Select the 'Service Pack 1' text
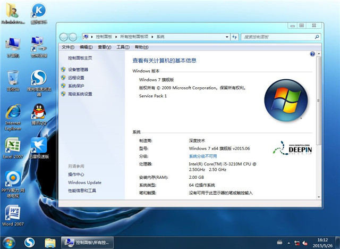The width and height of the screenshot is (340, 249). pyautogui.click(x=153, y=96)
